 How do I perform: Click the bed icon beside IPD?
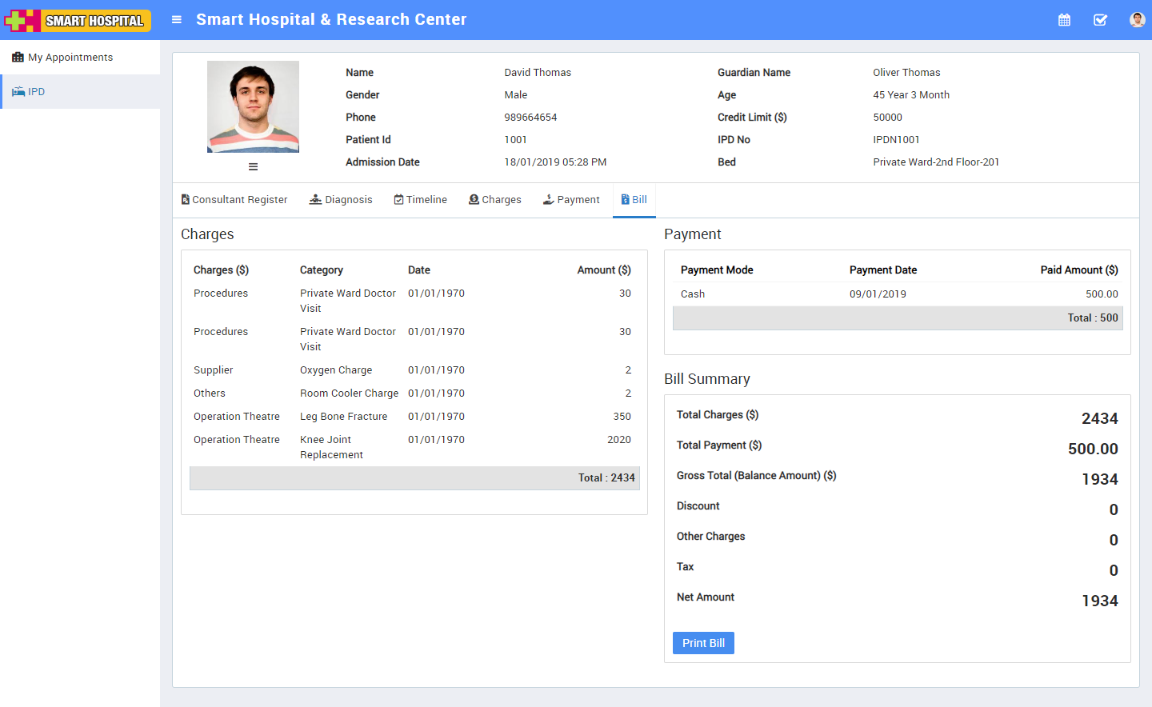(18, 92)
